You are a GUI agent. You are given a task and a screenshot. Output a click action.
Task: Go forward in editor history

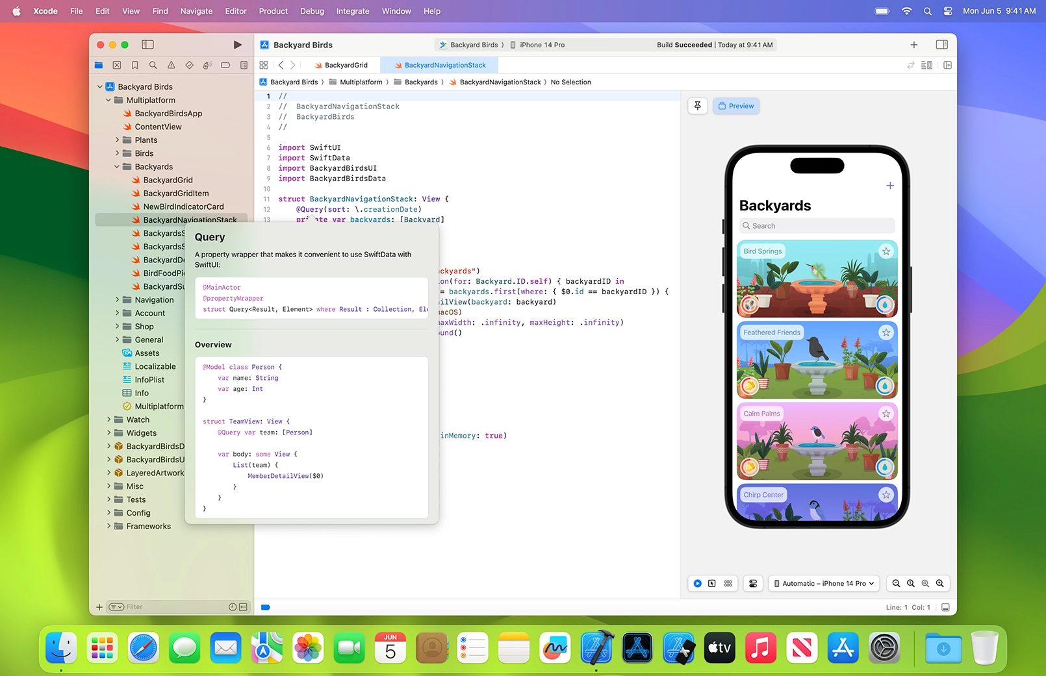pyautogui.click(x=293, y=65)
